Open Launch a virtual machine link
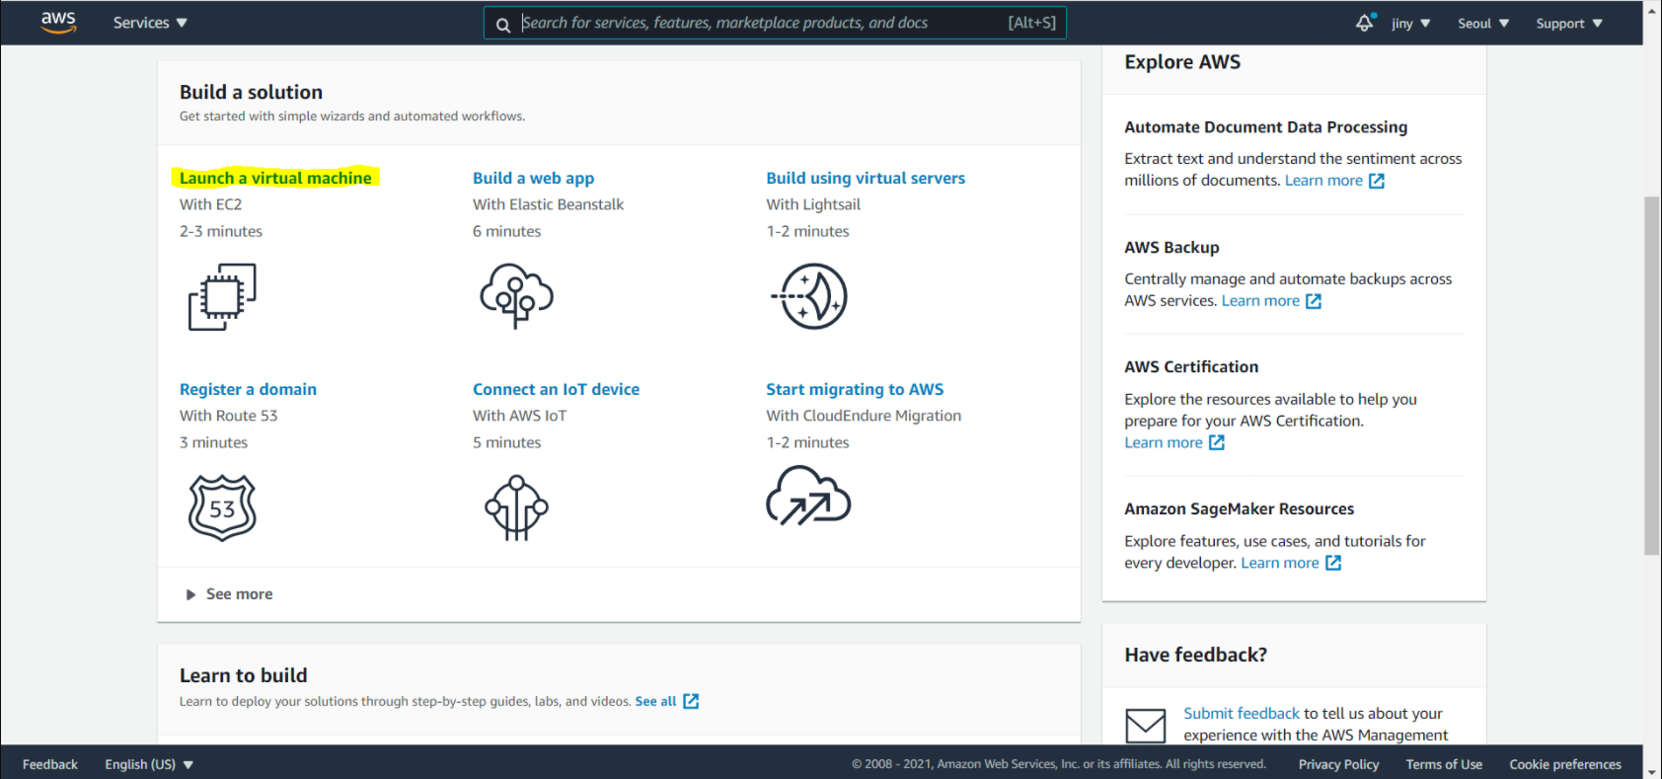 (275, 178)
